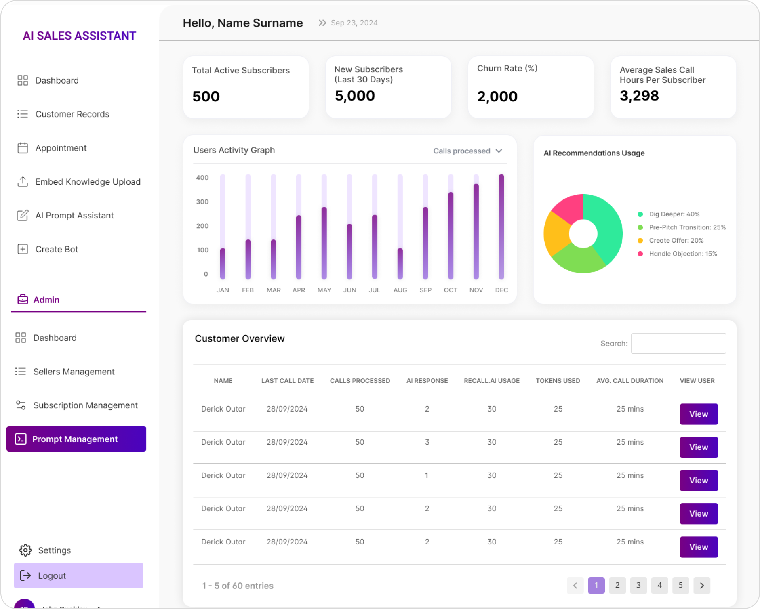This screenshot has height=609, width=760.
Task: Select Prompt Management in the sidebar
Action: point(75,439)
